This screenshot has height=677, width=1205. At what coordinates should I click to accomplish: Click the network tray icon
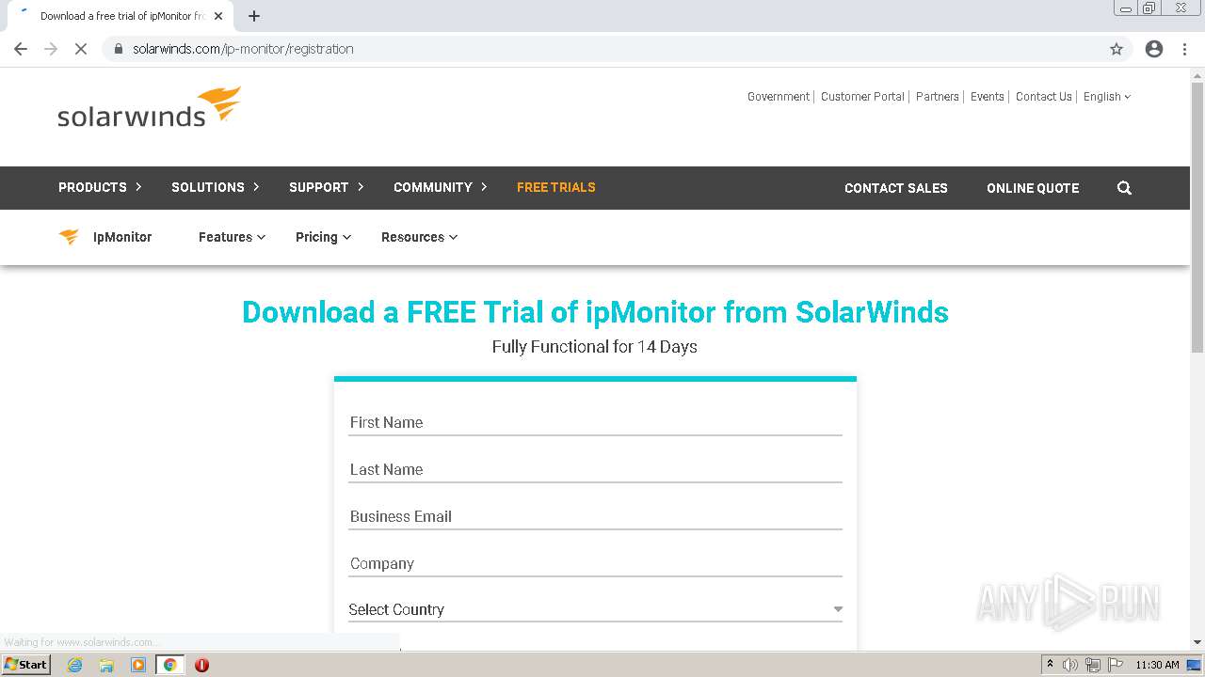(1093, 665)
